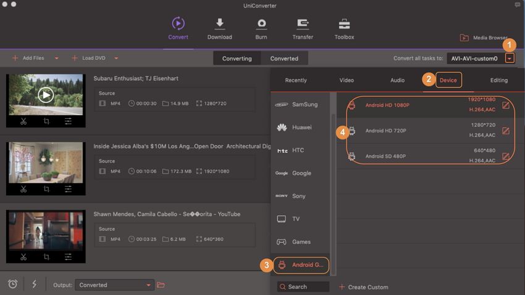Click the device Search field
Viewport: 525px width, 295px height.
[303, 287]
